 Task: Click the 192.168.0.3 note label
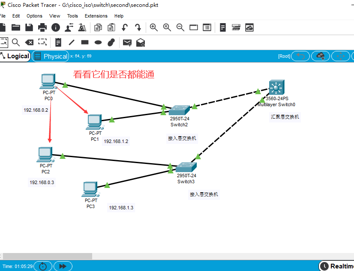(x=42, y=182)
